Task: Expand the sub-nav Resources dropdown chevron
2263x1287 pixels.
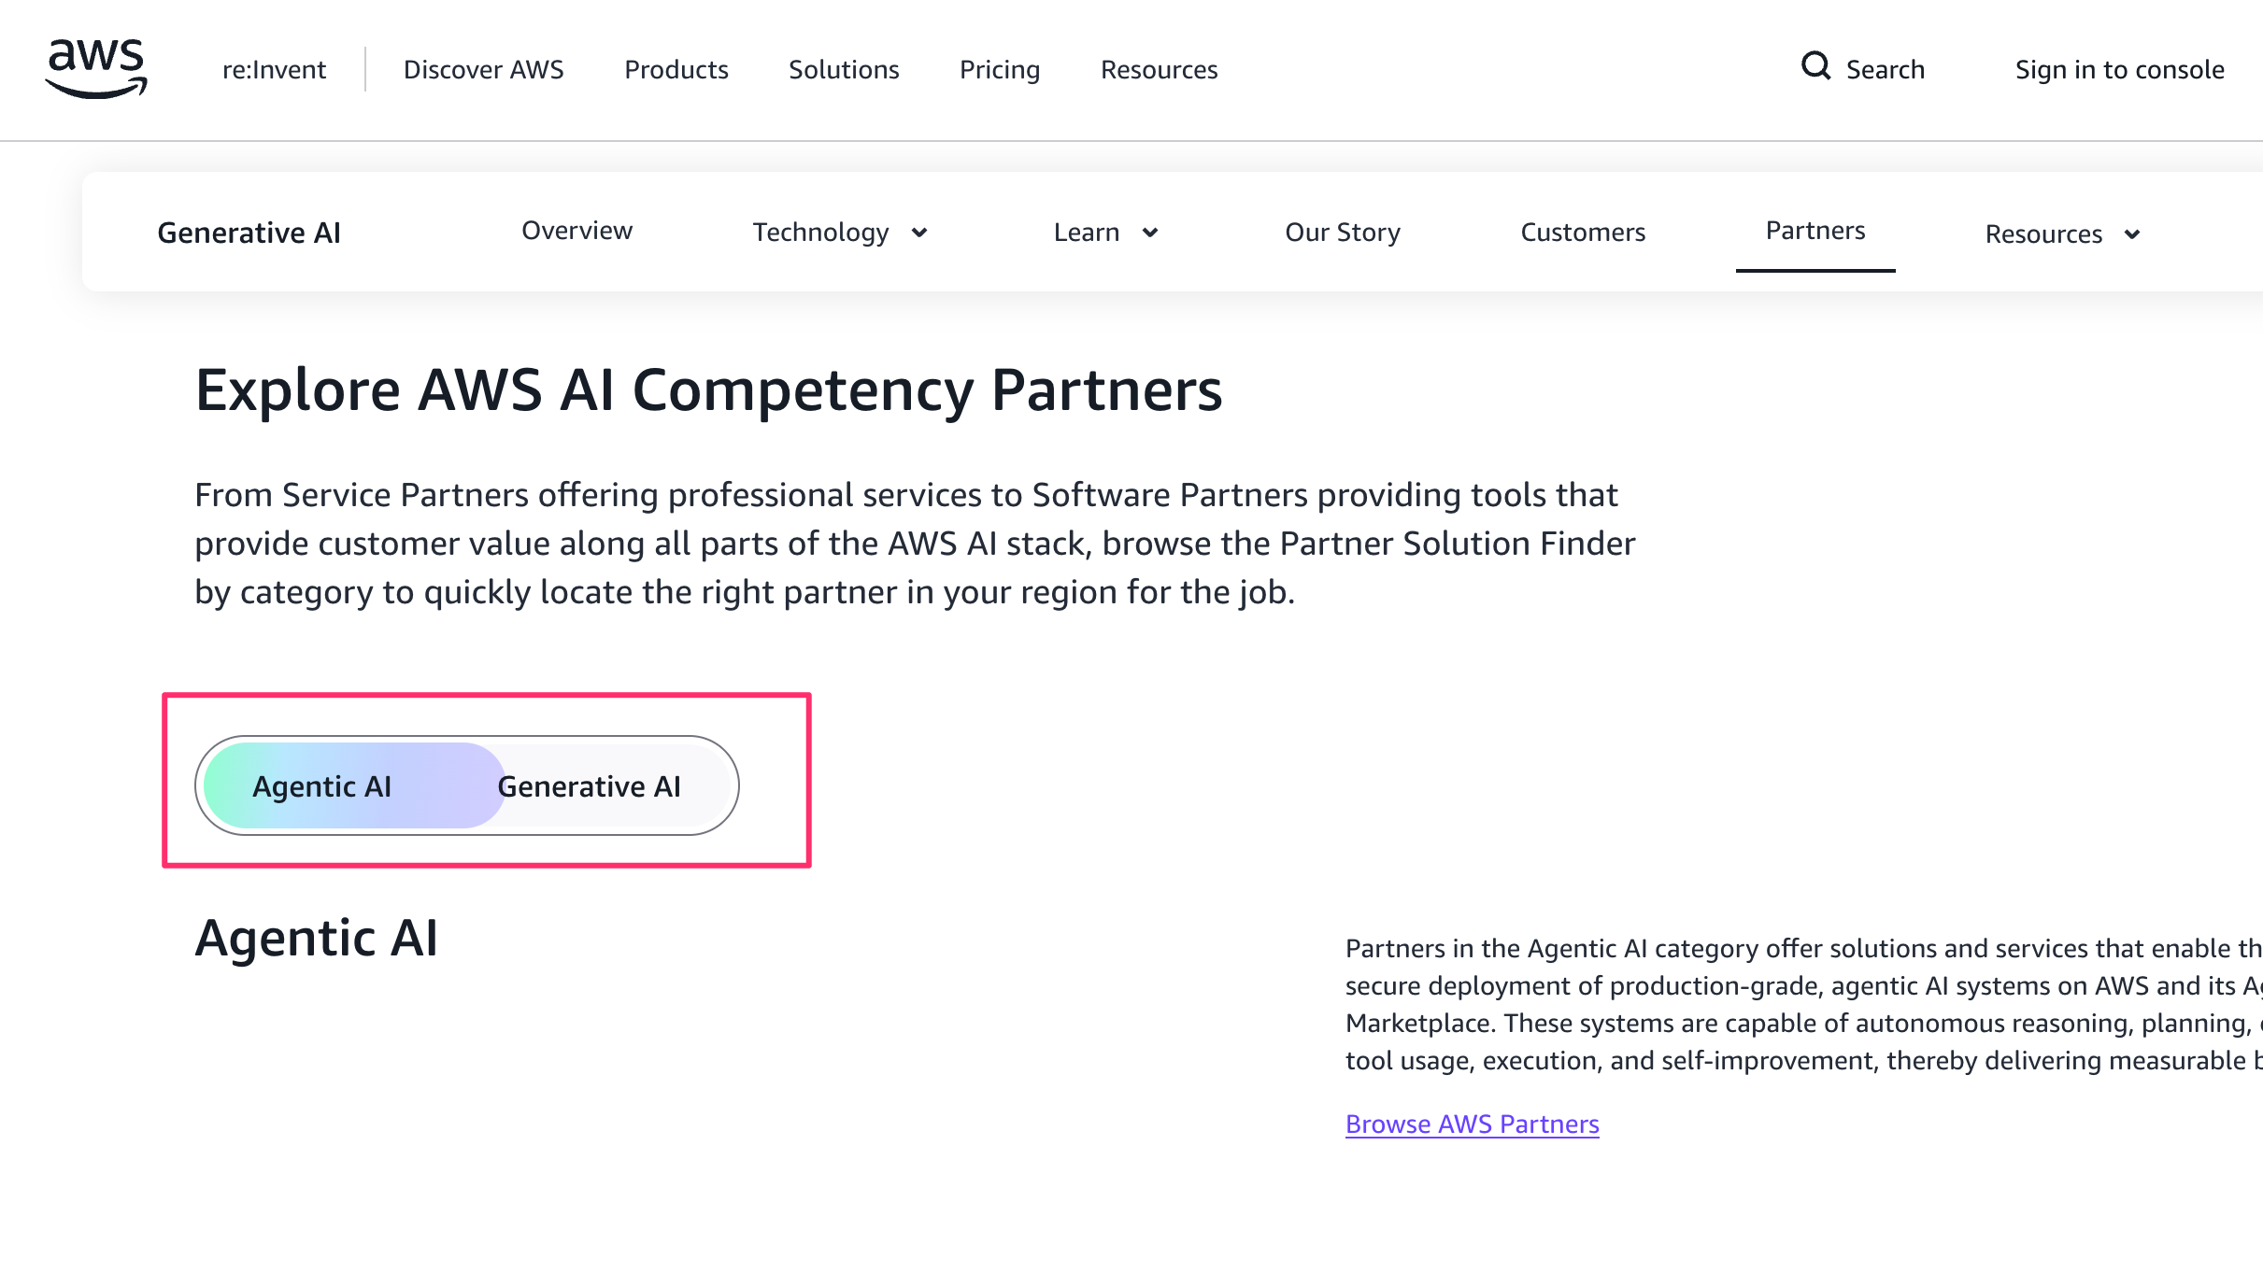Action: [2132, 234]
